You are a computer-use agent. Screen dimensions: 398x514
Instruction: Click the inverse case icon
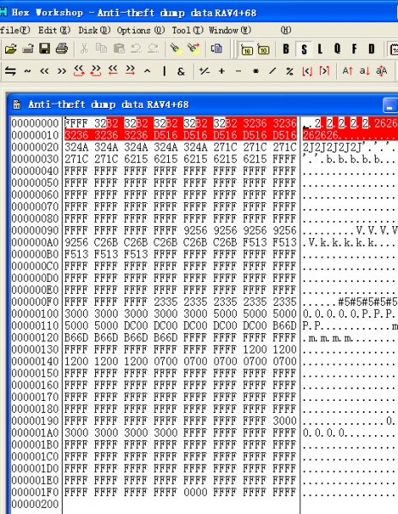coord(382,71)
